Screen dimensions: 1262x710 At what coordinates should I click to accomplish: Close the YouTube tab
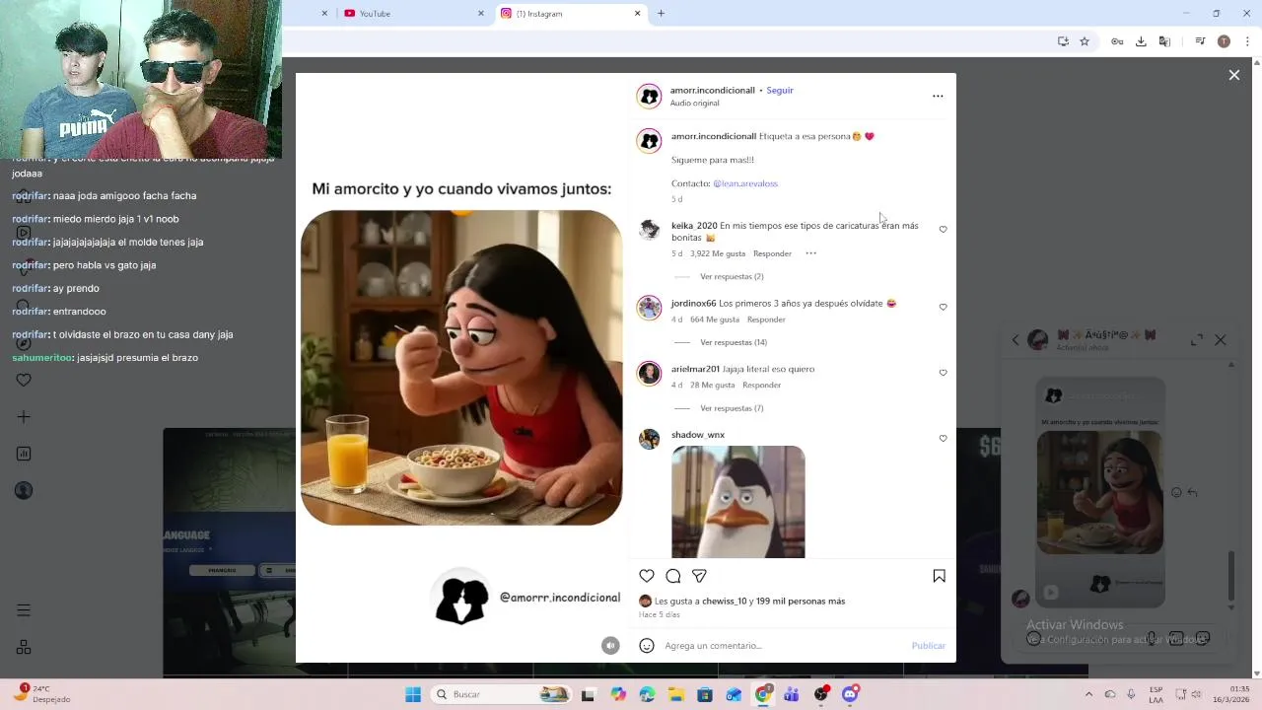[x=481, y=14]
